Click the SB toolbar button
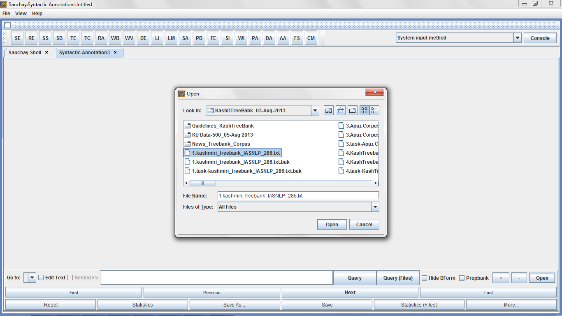Viewport: 562px width, 316px height. pyautogui.click(x=59, y=38)
